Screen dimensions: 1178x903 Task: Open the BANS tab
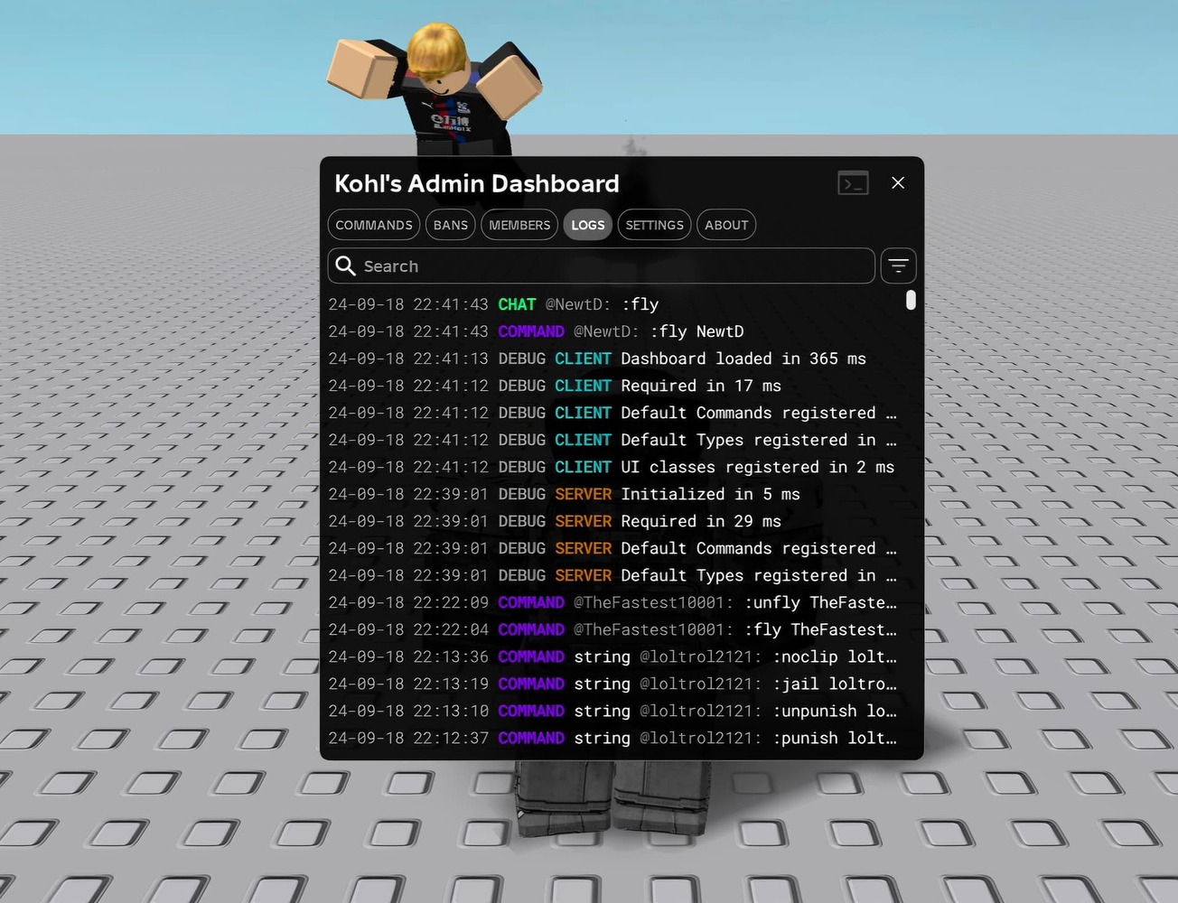(450, 225)
